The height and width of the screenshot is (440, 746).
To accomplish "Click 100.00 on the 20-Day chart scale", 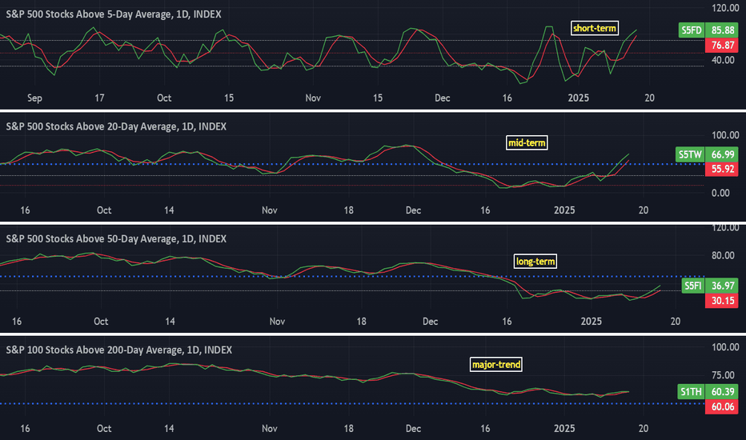I will (725, 135).
